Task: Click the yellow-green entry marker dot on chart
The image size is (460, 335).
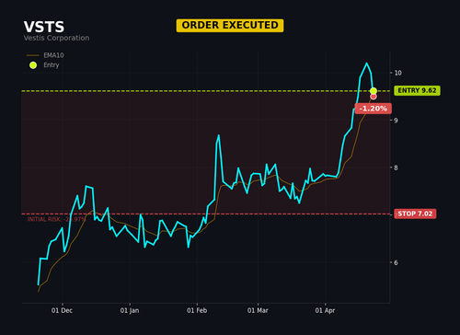Action: (x=374, y=91)
